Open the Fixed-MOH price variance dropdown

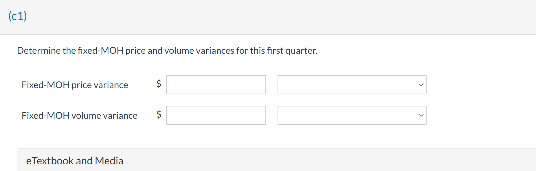click(352, 85)
